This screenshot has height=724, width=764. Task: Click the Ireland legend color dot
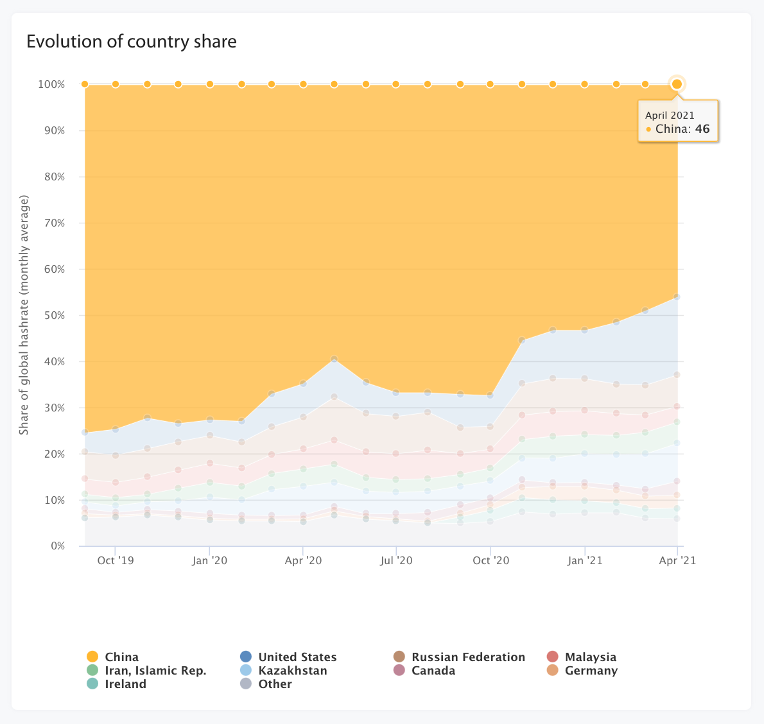92,684
